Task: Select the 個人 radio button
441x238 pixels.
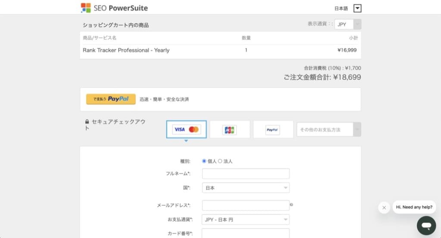Action: pos(204,161)
